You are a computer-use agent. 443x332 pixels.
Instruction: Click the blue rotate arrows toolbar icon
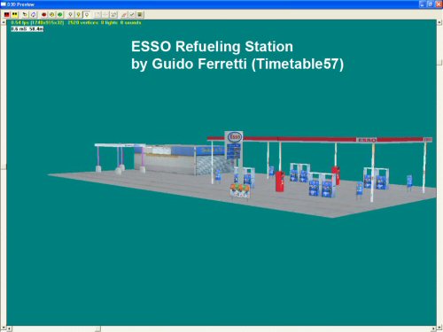click(33, 14)
